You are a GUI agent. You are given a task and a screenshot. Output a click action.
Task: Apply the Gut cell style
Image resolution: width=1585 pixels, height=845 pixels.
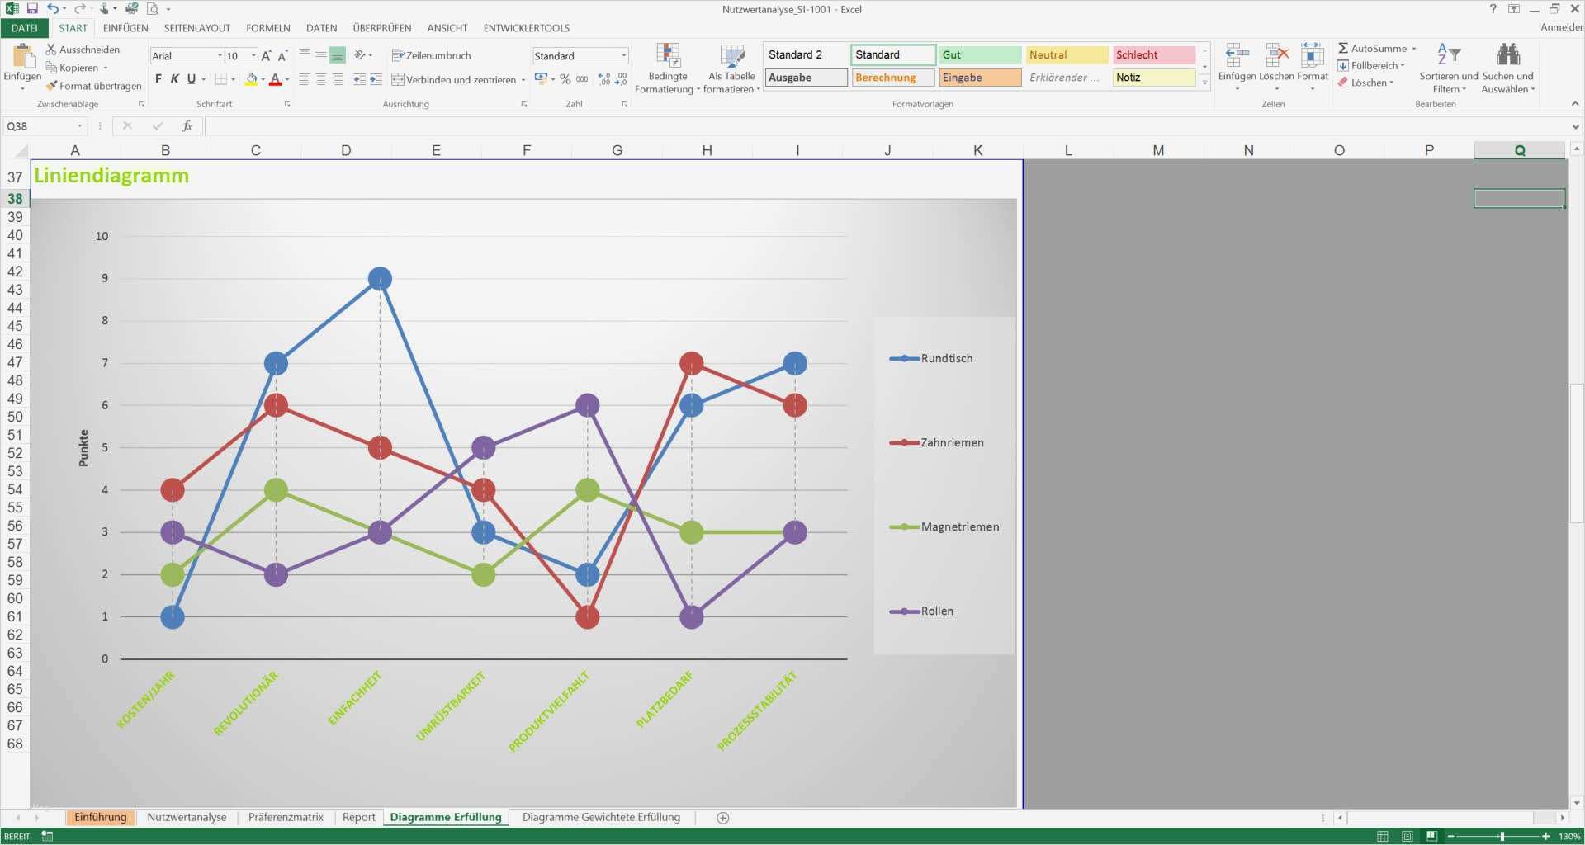[x=980, y=54]
